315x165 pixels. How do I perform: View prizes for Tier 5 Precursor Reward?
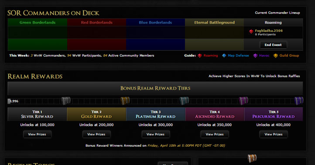(x=274, y=134)
